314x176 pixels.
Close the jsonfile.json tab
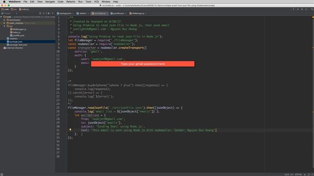click(126, 13)
